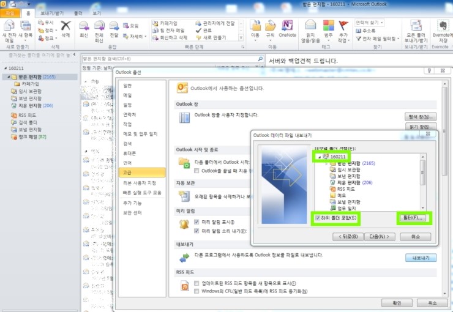Click 취소 in the export dialog
The height and width of the screenshot is (312, 453).
tap(416, 237)
